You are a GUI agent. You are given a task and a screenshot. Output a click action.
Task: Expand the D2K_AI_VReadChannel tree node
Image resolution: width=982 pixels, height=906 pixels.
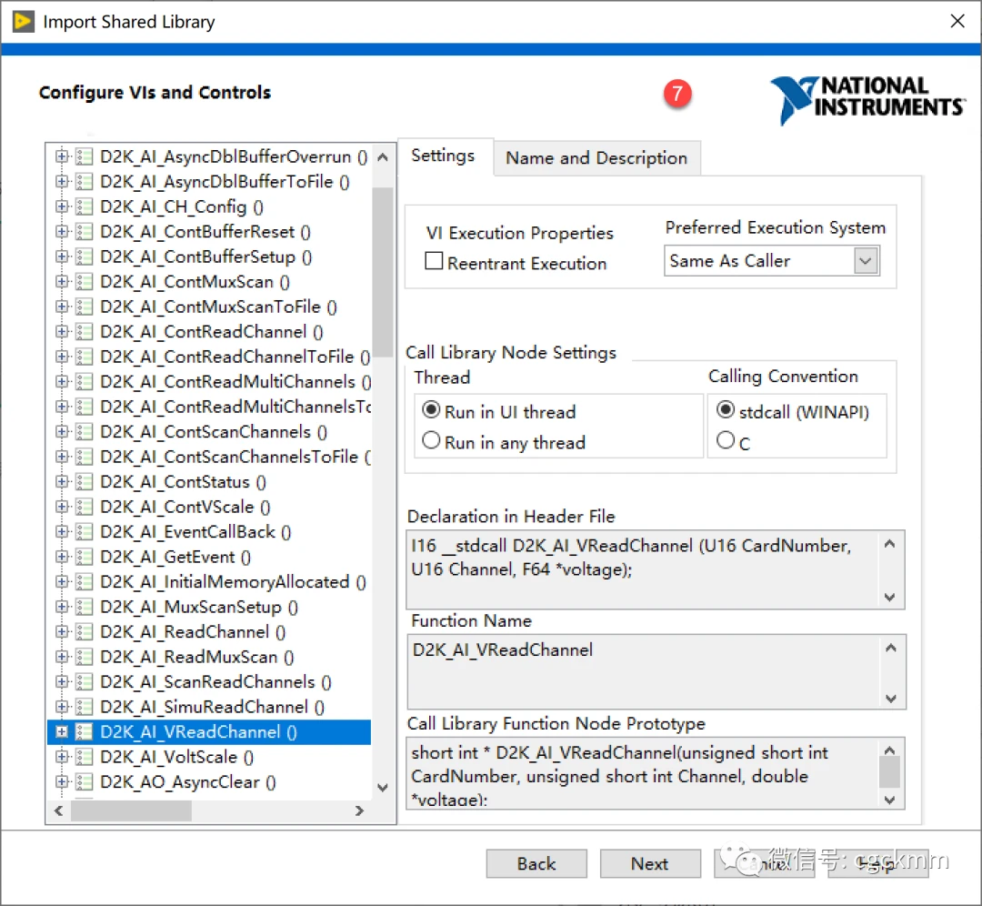tap(62, 731)
